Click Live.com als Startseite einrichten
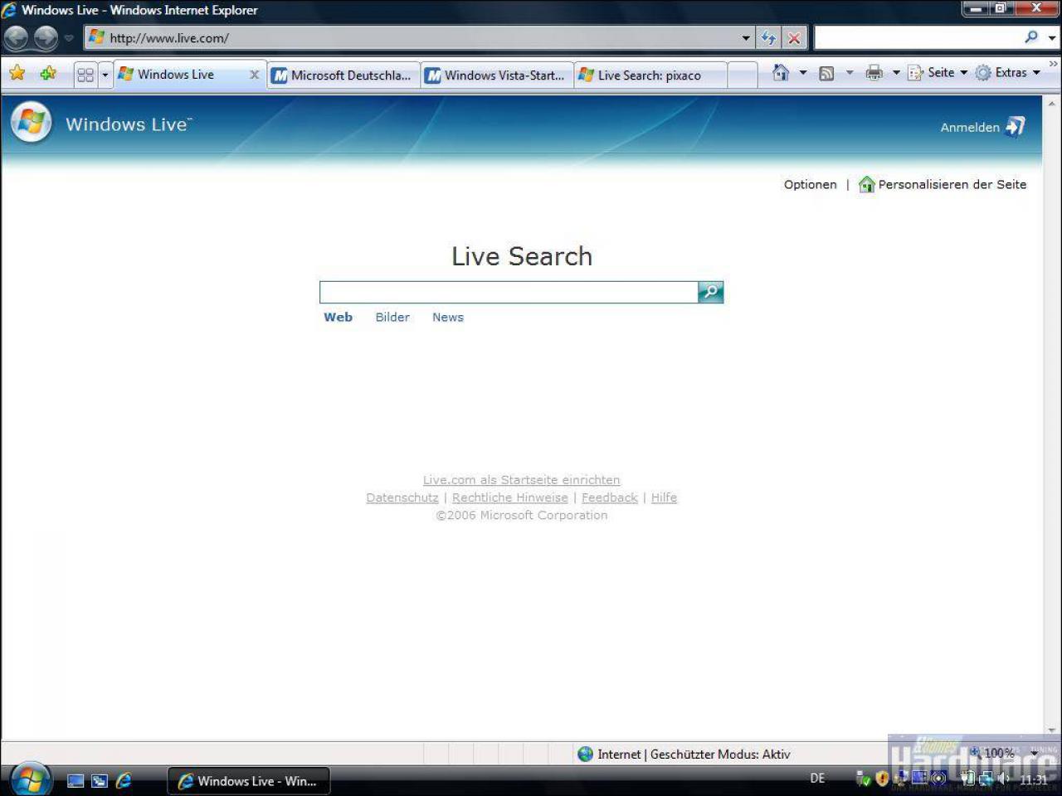Screen dimensions: 1062x796 tap(521, 479)
